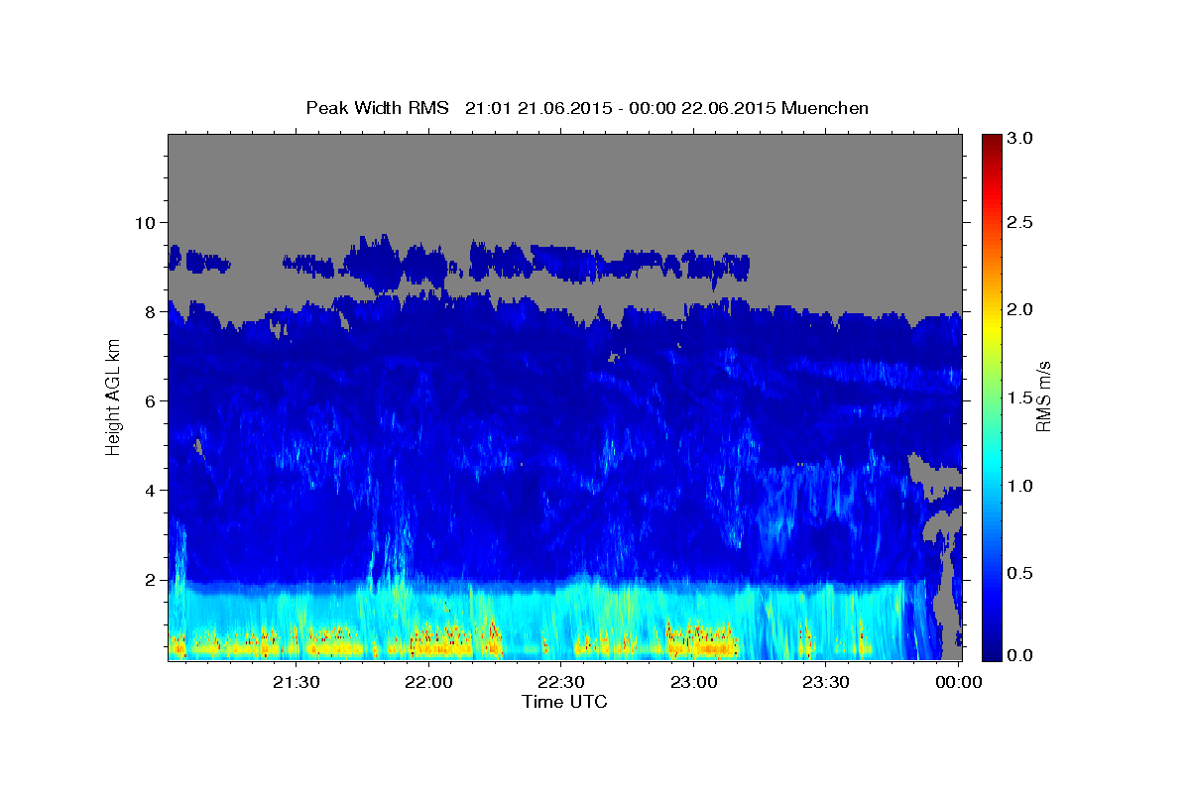Click the dark blue bottom of colorbar
The width and height of the screenshot is (1190, 793).
point(992,652)
